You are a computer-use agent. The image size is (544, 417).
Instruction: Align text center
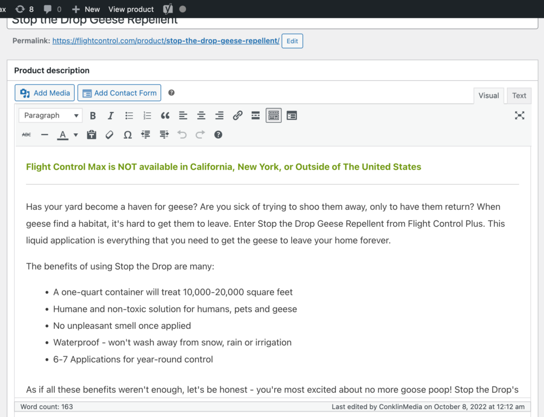pyautogui.click(x=201, y=115)
